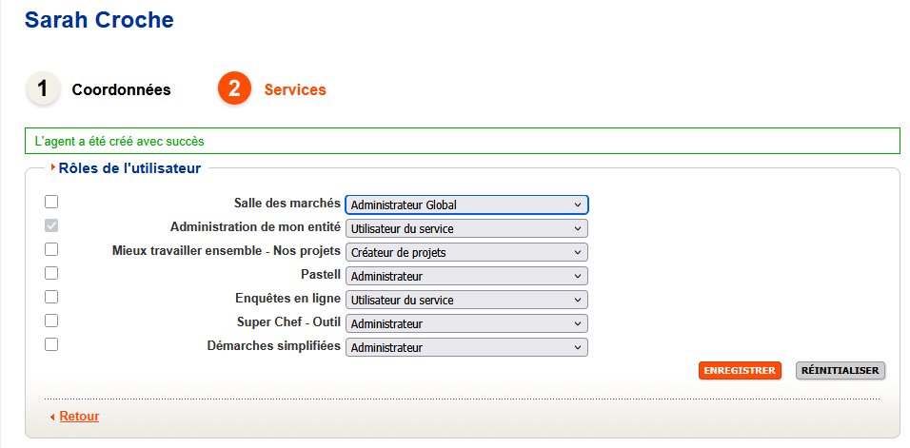This screenshot has height=448, width=910.
Task: Check the Démarches simplifiées checkbox
Action: pos(51,344)
